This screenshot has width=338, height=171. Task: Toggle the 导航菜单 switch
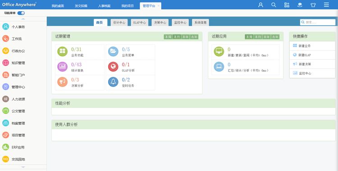click(21, 13)
